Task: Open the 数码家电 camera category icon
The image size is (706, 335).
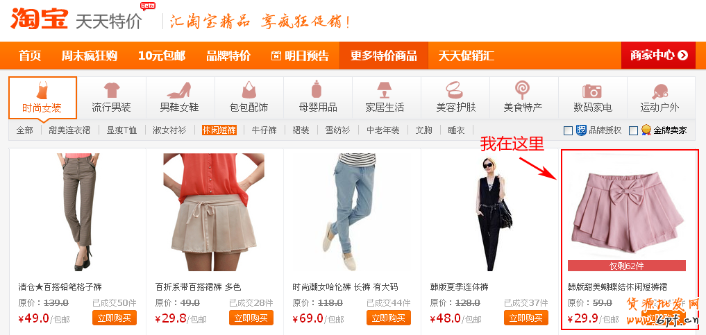Action: tap(591, 91)
